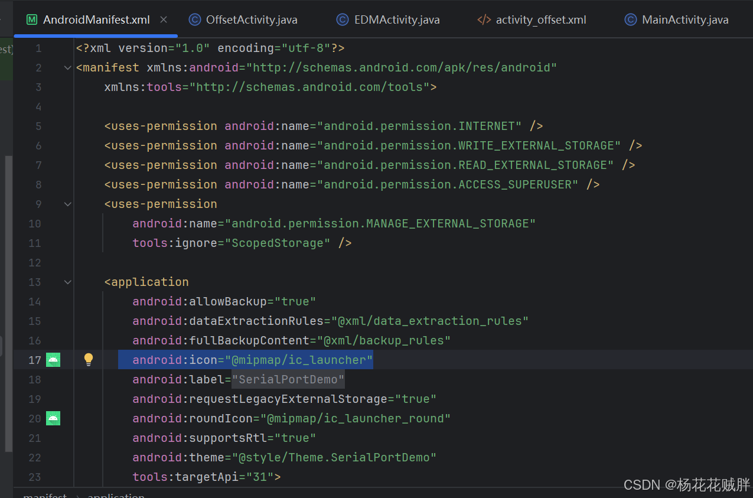Open the activity_offset.xml tab

(532, 19)
